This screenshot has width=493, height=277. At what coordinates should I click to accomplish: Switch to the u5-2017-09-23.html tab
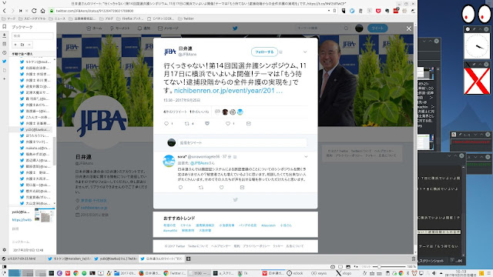coord(22,259)
